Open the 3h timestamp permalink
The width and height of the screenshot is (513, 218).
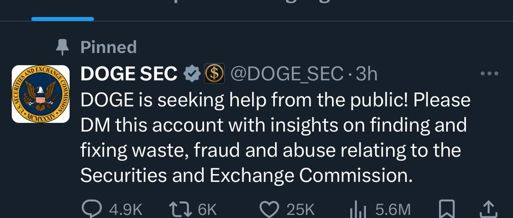366,75
